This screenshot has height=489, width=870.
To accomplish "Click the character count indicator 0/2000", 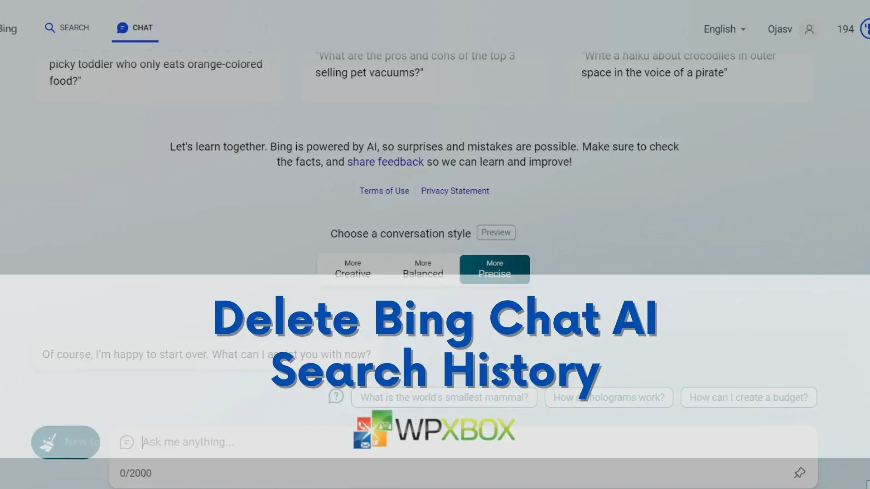I will point(135,473).
